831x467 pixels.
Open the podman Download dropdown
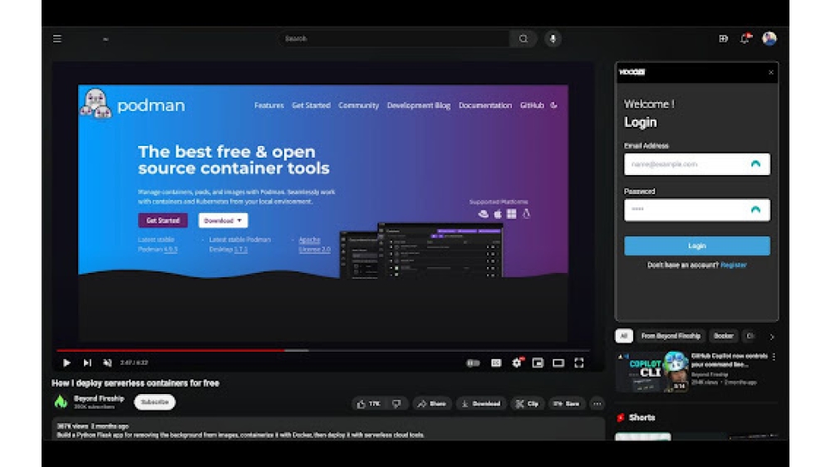click(x=223, y=221)
